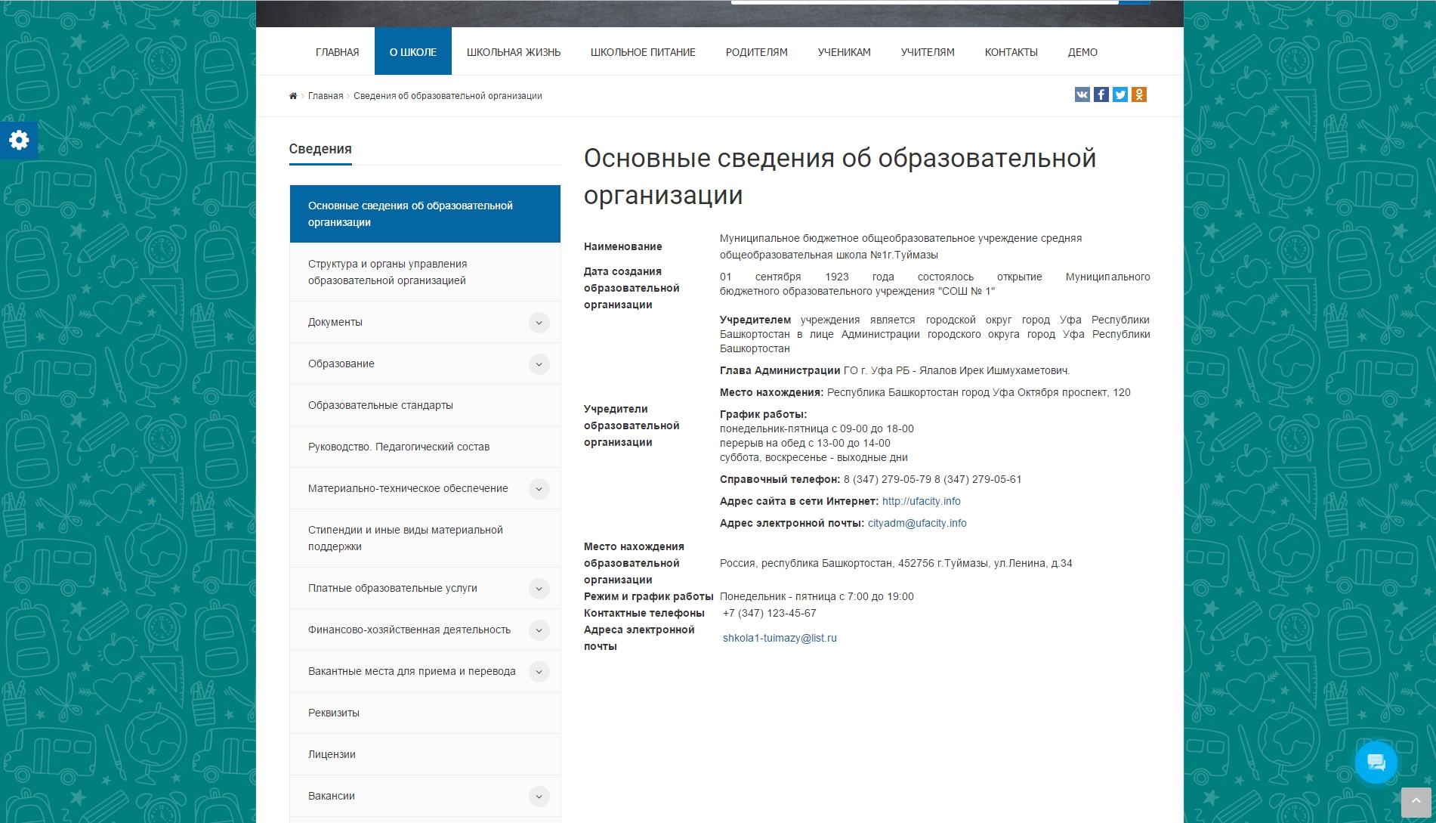
Task: Open the http://ufacity.info website link
Action: pos(921,501)
